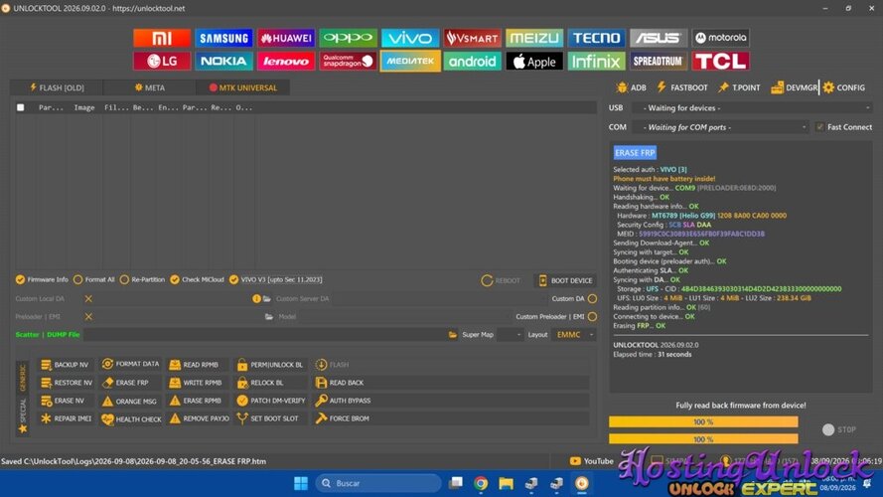This screenshot has width=883, height=497.
Task: Toggle the select-all partitions checkbox
Action: pos(21,107)
